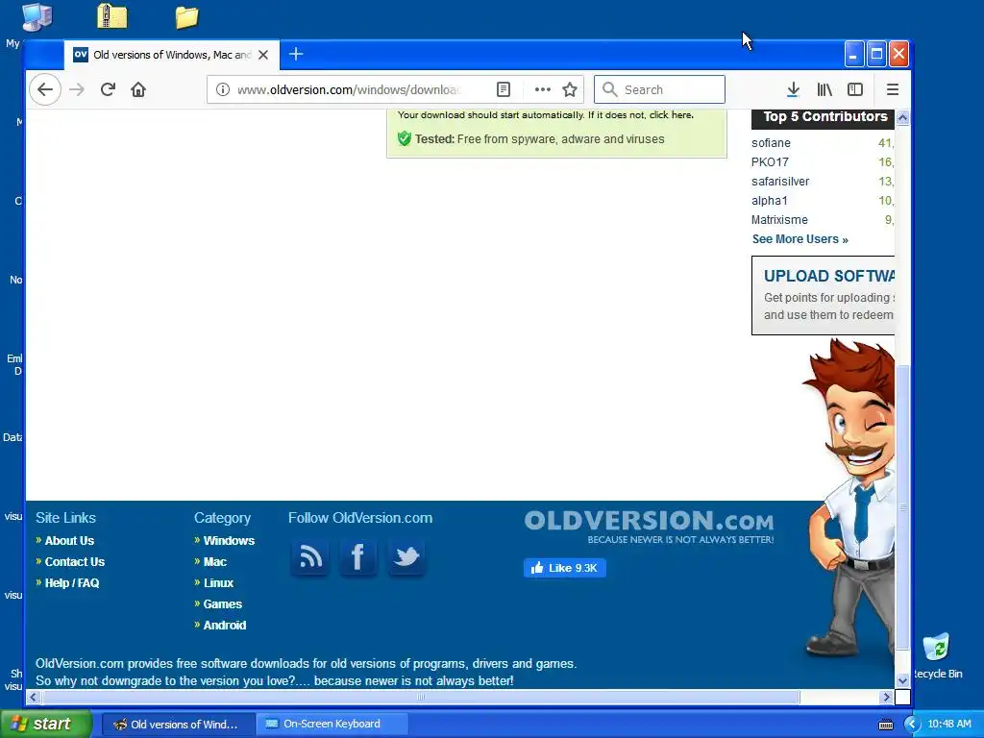Screen dimensions: 984x738
Task: Open the Library bookshelf icon
Action: coord(824,89)
